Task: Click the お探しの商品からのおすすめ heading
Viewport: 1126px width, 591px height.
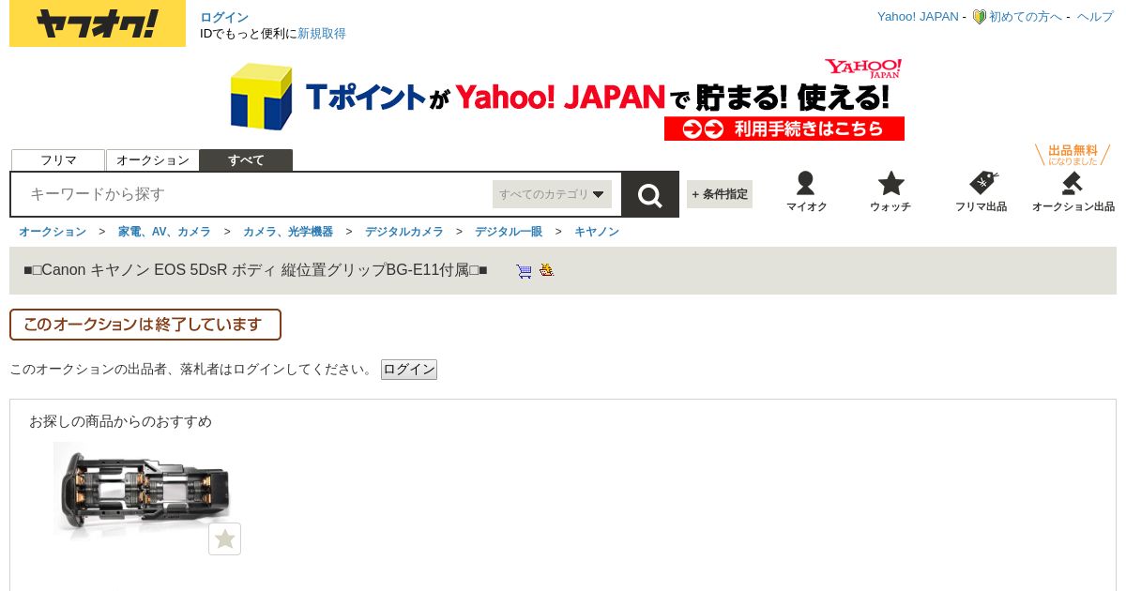Action: pos(120,421)
